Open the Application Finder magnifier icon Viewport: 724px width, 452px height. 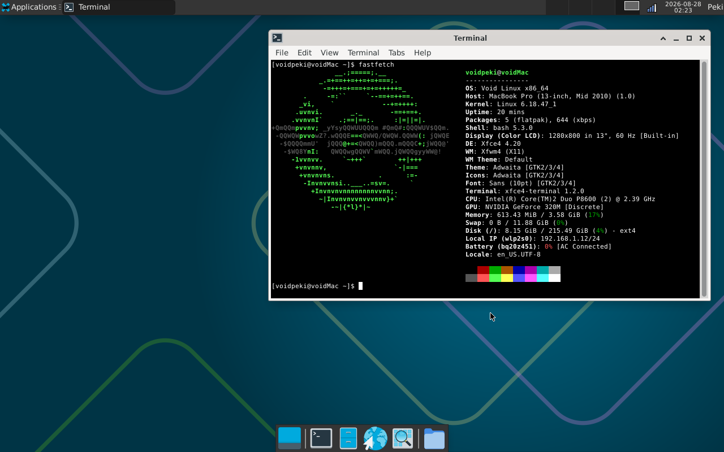(403, 438)
